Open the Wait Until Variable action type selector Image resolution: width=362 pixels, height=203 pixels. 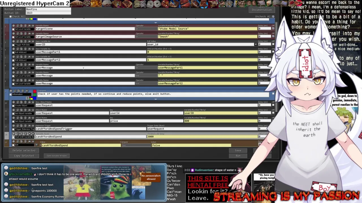24,137
